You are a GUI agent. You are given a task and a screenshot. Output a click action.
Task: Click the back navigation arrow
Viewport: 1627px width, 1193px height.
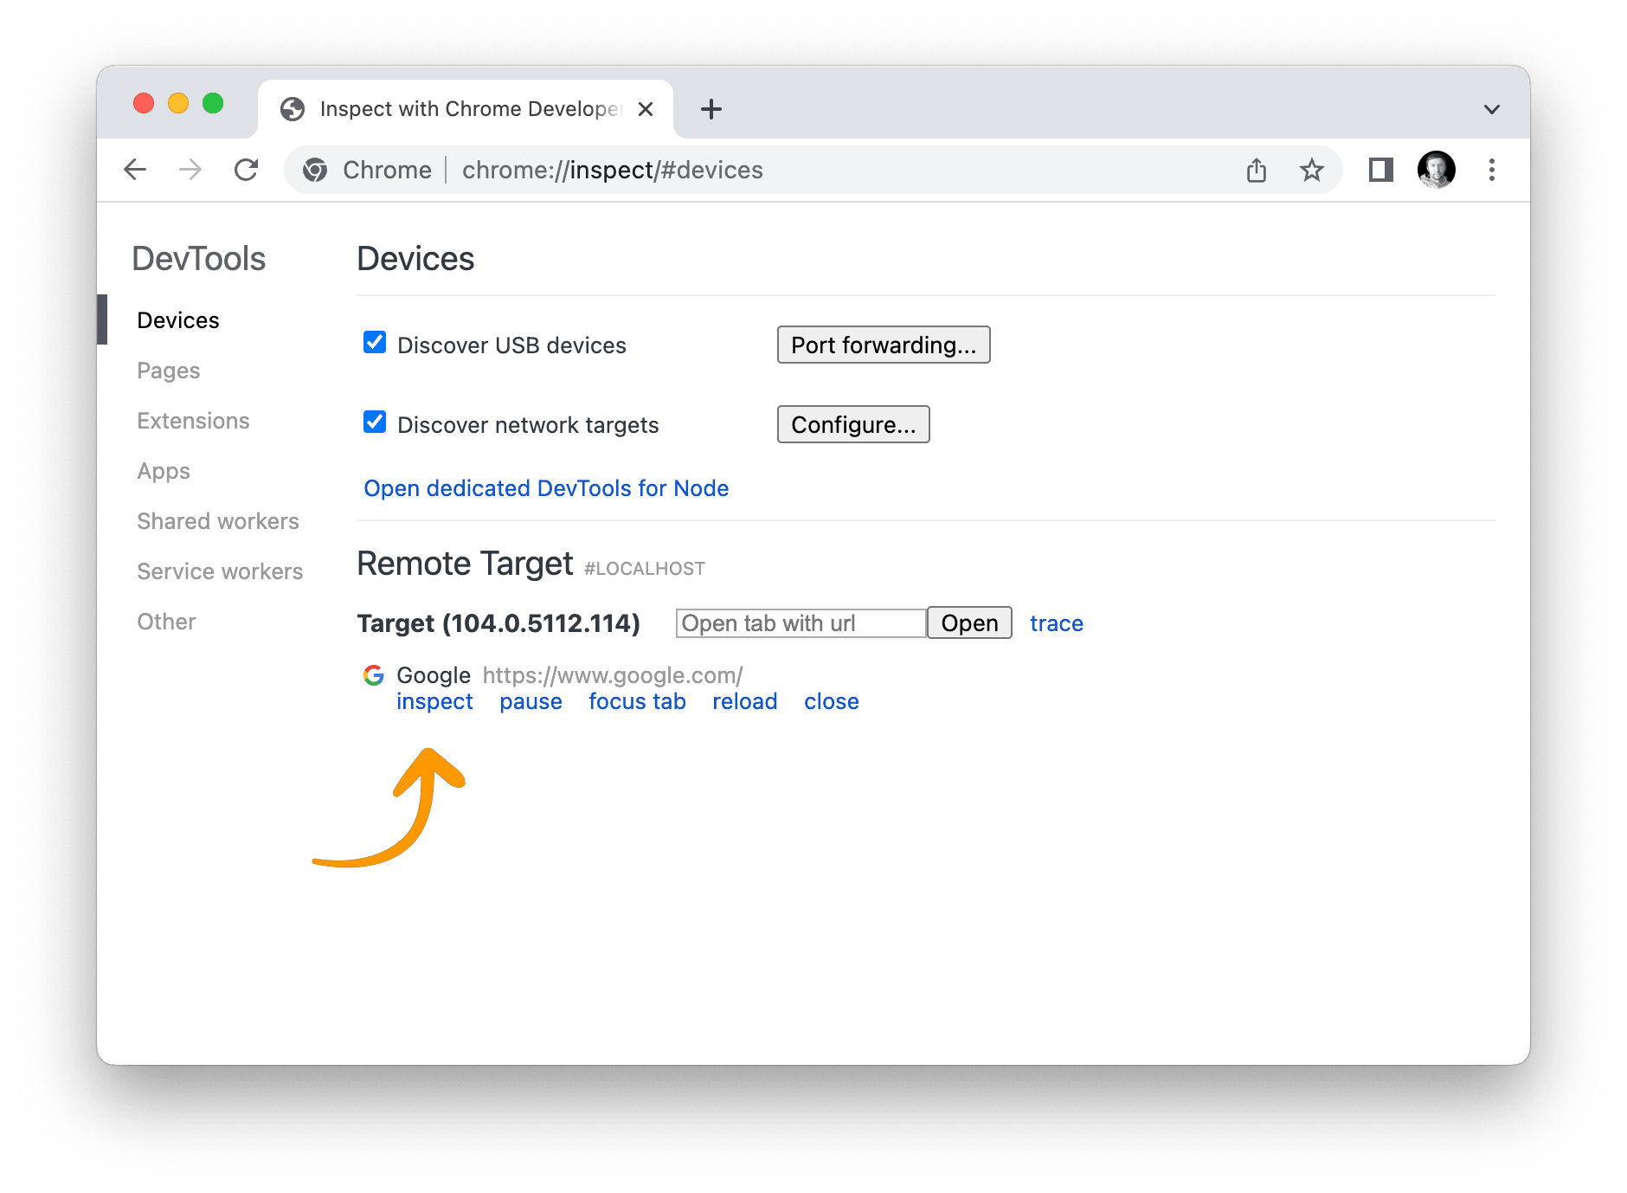135,170
